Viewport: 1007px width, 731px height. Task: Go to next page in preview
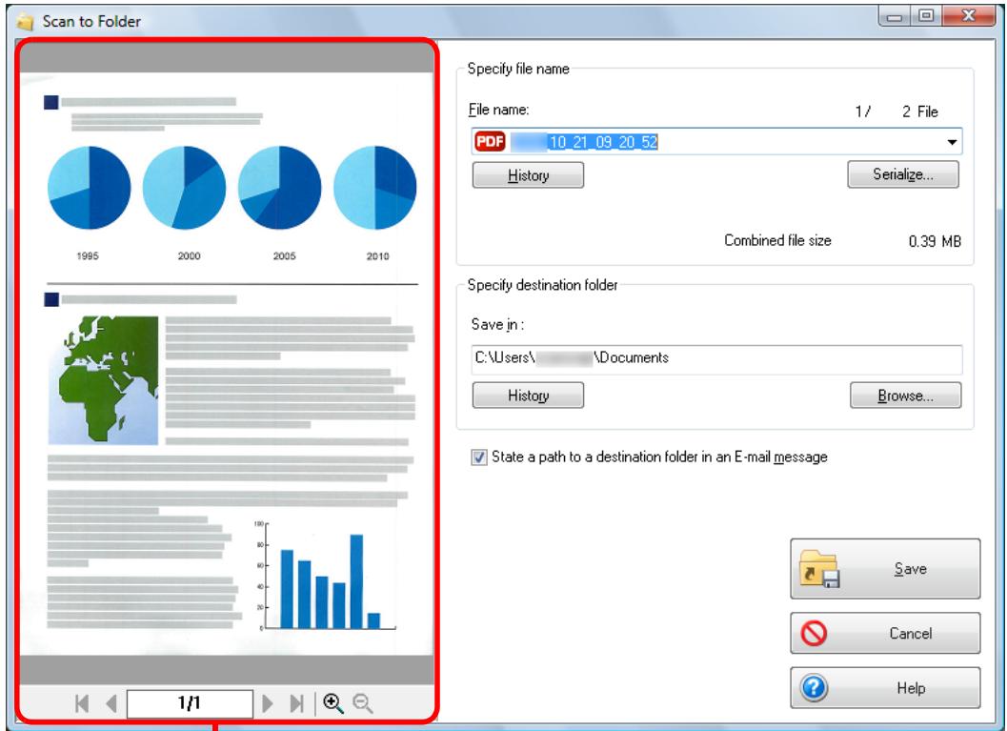[268, 703]
